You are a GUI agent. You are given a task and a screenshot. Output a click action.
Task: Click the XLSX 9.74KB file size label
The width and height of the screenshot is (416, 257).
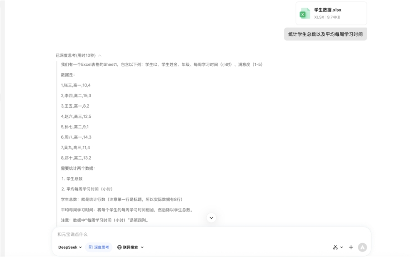[x=327, y=17]
